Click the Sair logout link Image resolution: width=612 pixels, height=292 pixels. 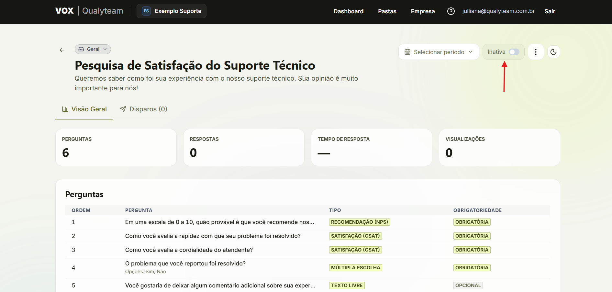[x=550, y=11]
